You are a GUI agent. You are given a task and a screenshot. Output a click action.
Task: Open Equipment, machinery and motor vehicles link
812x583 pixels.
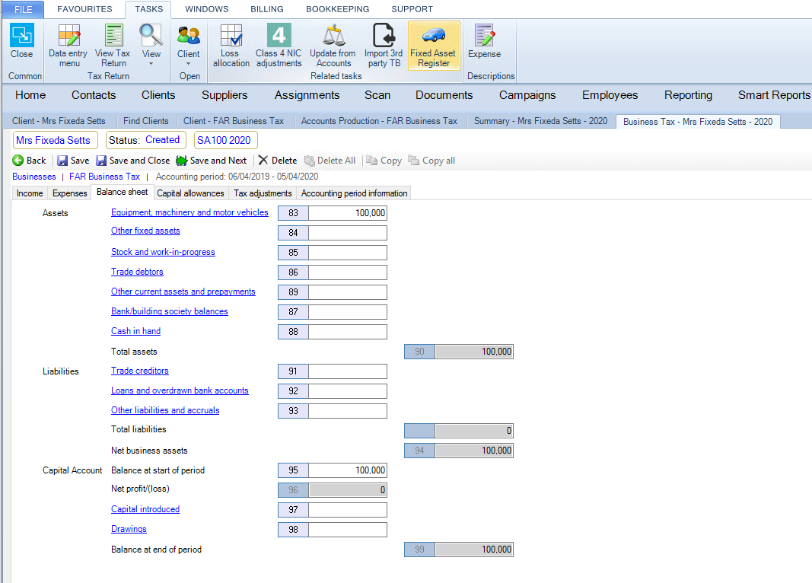tap(189, 212)
